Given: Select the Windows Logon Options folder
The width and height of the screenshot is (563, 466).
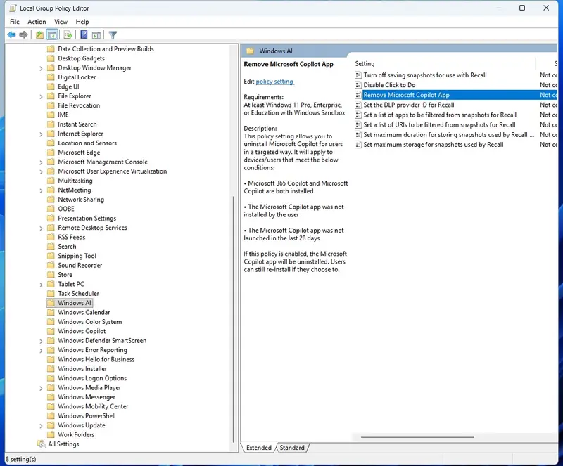Looking at the screenshot, I should pyautogui.click(x=92, y=378).
